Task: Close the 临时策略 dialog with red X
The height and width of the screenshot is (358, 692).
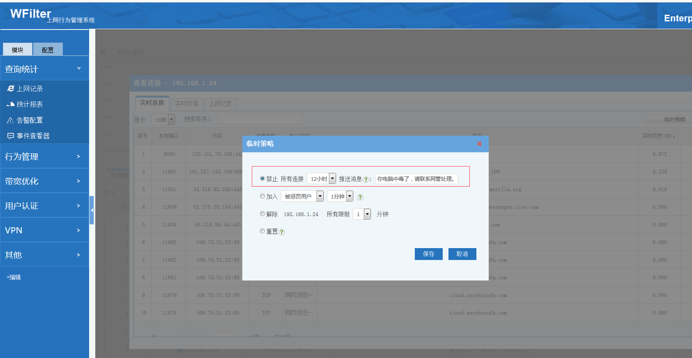Action: click(479, 144)
